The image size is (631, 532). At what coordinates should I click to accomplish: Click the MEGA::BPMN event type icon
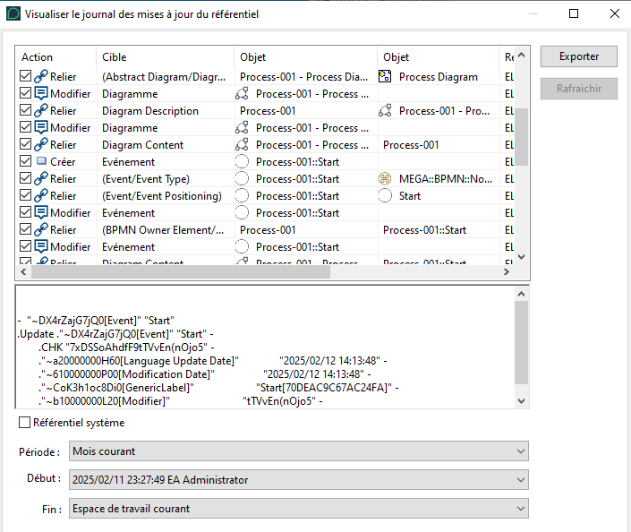(386, 179)
